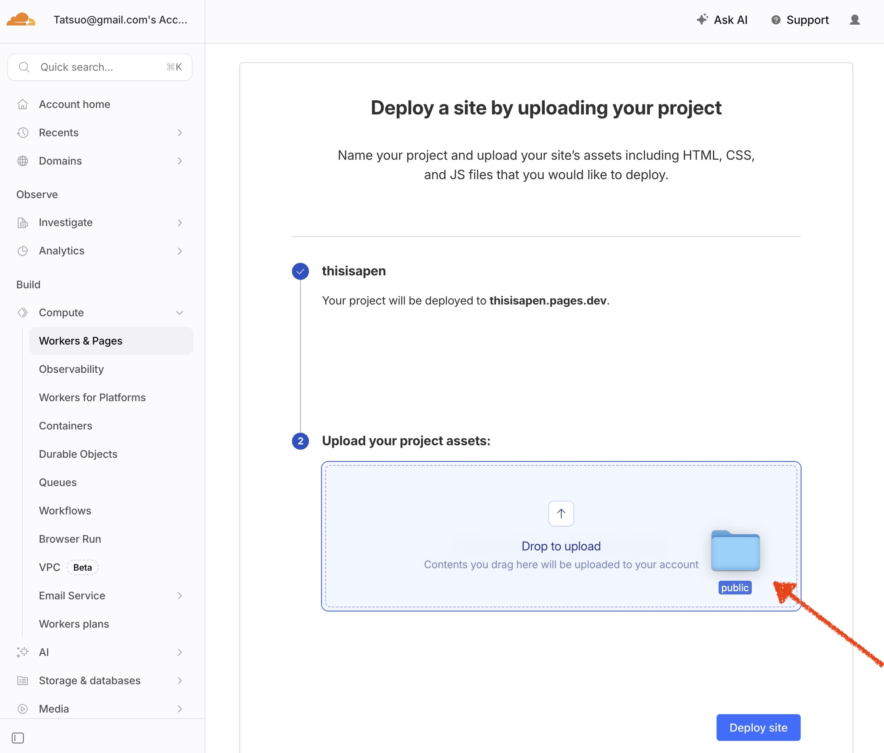Expand the Storage & databases chevron

(180, 681)
